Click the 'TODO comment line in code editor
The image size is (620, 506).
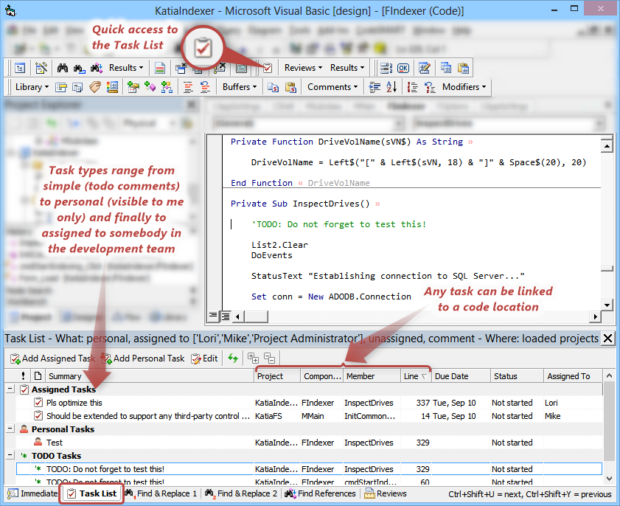pos(338,224)
